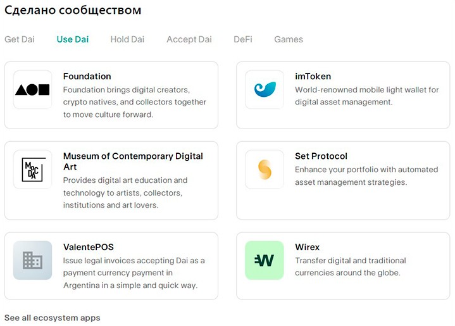Screen dimensions: 455x326
Task: Click the MOCA museum logo icon
Action: 32,169
